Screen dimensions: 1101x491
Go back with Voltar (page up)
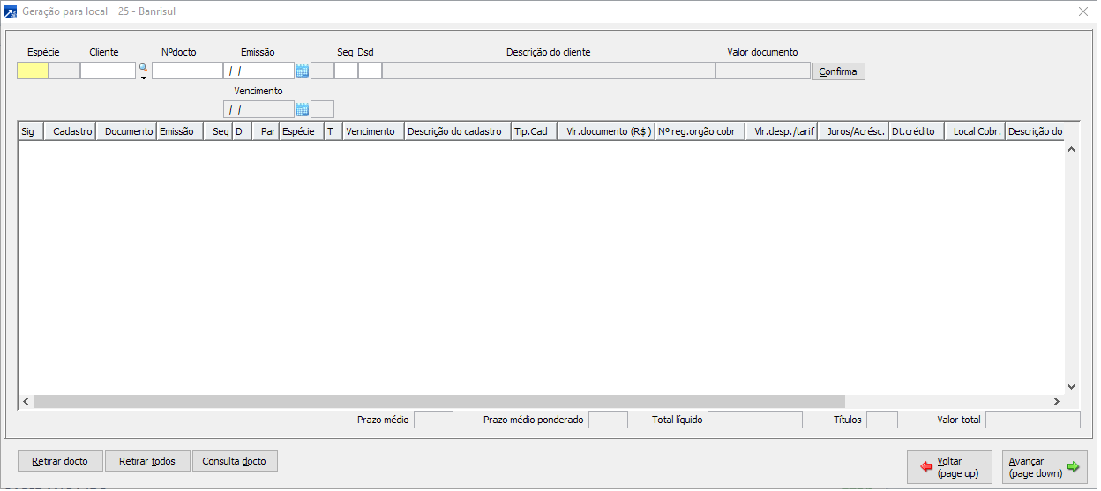[949, 467]
